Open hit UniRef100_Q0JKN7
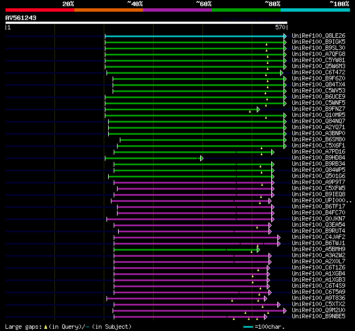 click(x=318, y=219)
